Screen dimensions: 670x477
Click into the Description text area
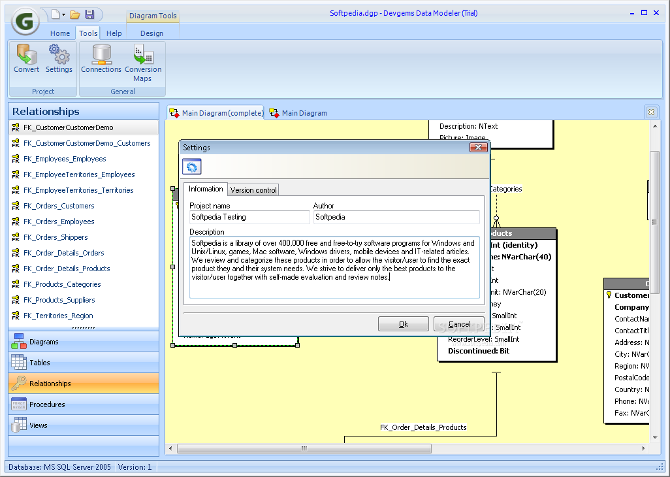pos(334,267)
